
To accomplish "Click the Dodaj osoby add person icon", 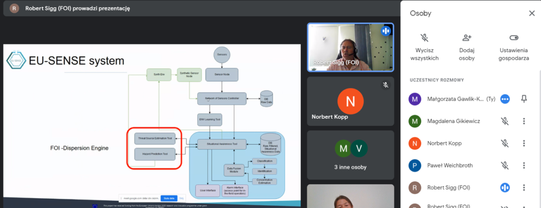I will pyautogui.click(x=467, y=37).
